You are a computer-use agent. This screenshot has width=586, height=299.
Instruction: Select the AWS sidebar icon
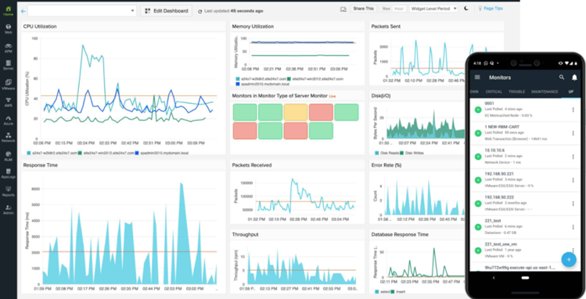click(9, 101)
